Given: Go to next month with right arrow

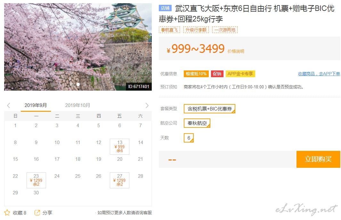Looking at the screenshot, I should pyautogui.click(x=147, y=106).
